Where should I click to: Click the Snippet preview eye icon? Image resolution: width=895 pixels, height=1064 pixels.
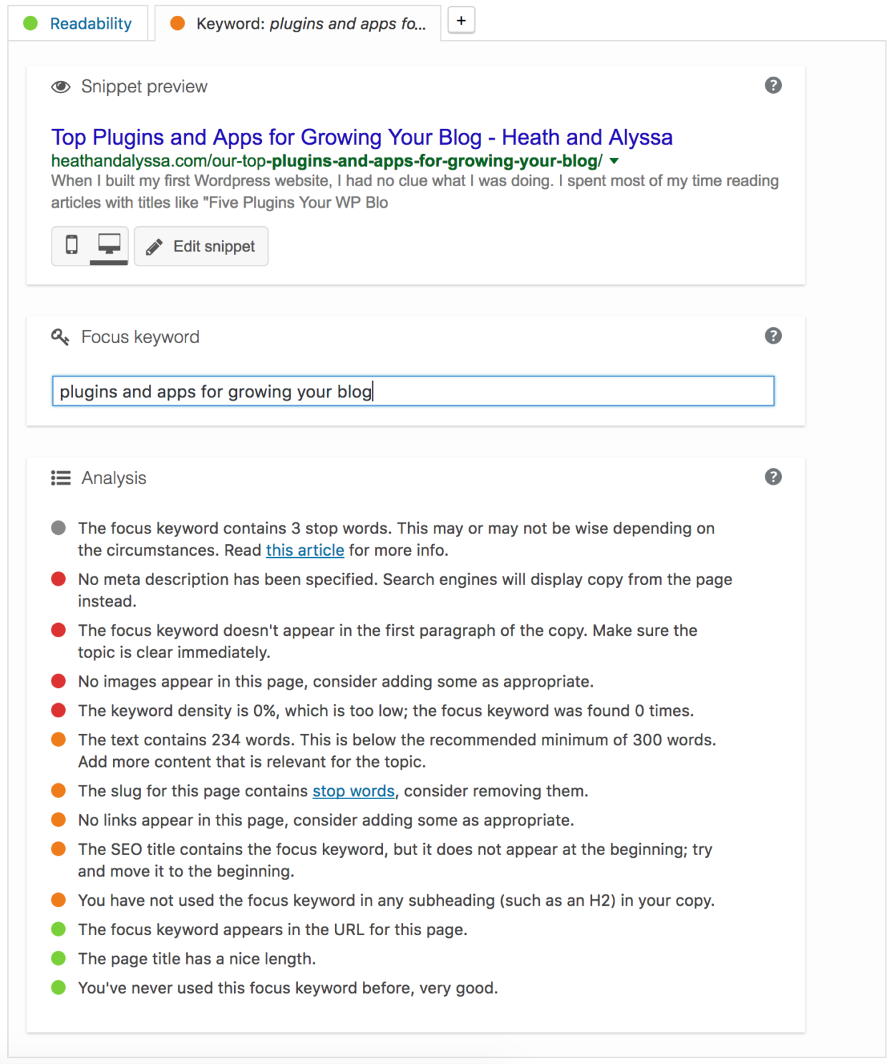(x=60, y=86)
